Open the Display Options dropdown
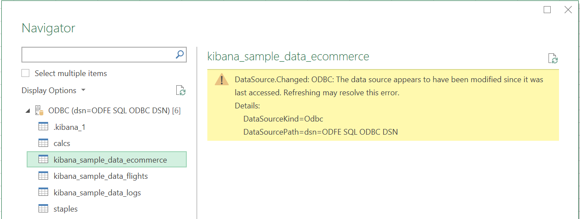Image resolution: width=580 pixels, height=219 pixels. point(53,90)
